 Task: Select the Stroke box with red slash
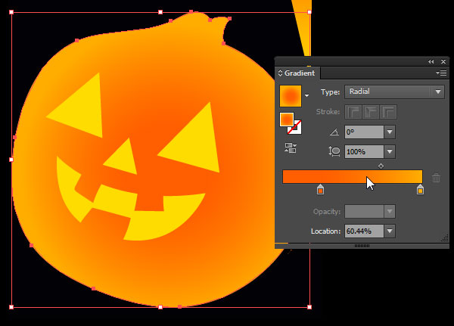pos(296,129)
